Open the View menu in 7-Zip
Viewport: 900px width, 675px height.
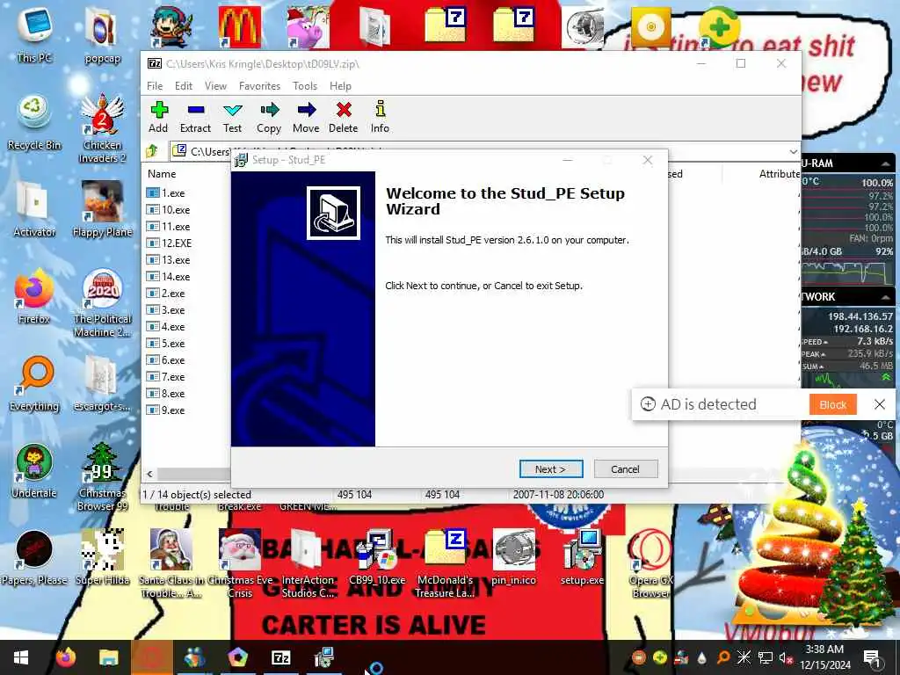pyautogui.click(x=216, y=86)
